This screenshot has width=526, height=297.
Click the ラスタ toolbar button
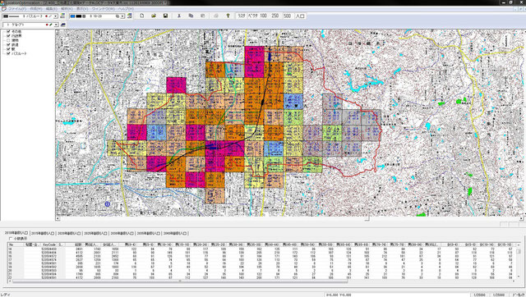tap(241, 16)
